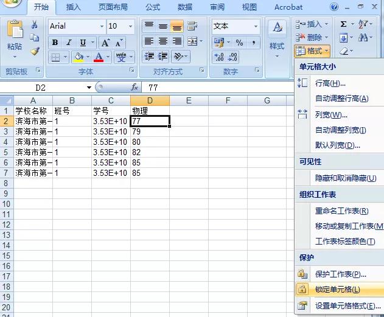The width and height of the screenshot is (384, 317).
Task: Apply red font color A
Action: (99, 57)
